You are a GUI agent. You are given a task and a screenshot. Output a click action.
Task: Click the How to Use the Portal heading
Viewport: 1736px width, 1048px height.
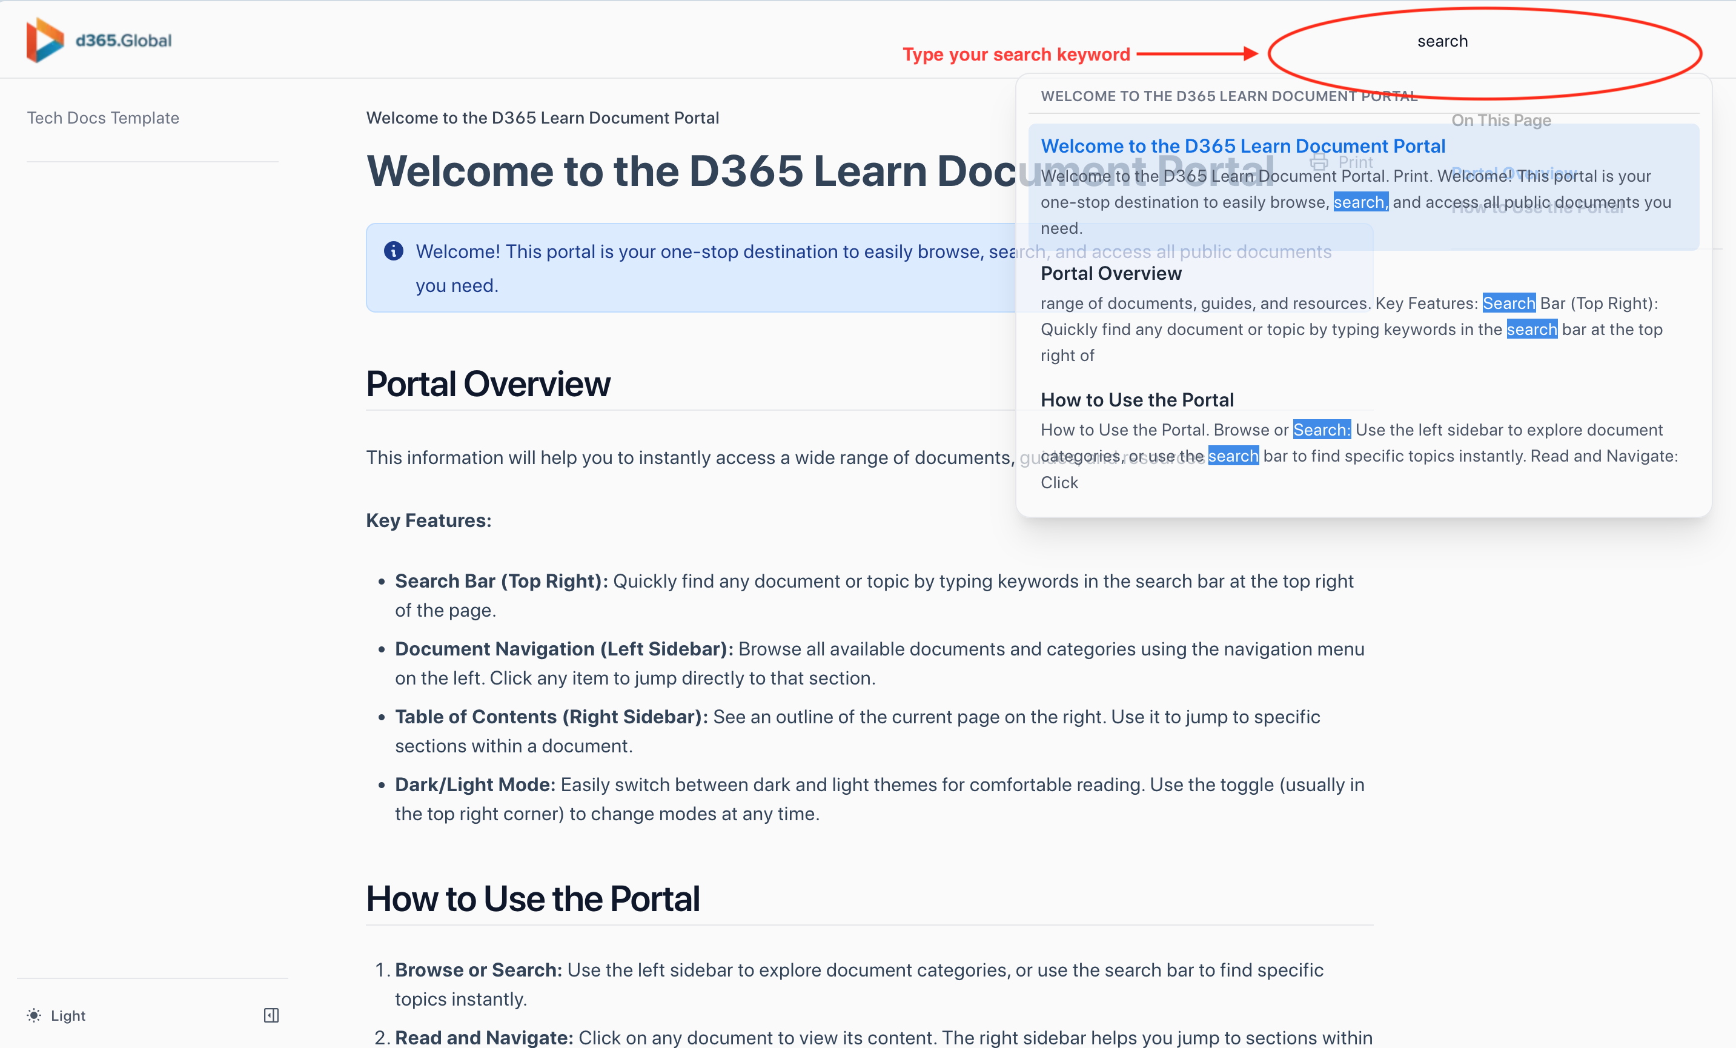point(532,898)
